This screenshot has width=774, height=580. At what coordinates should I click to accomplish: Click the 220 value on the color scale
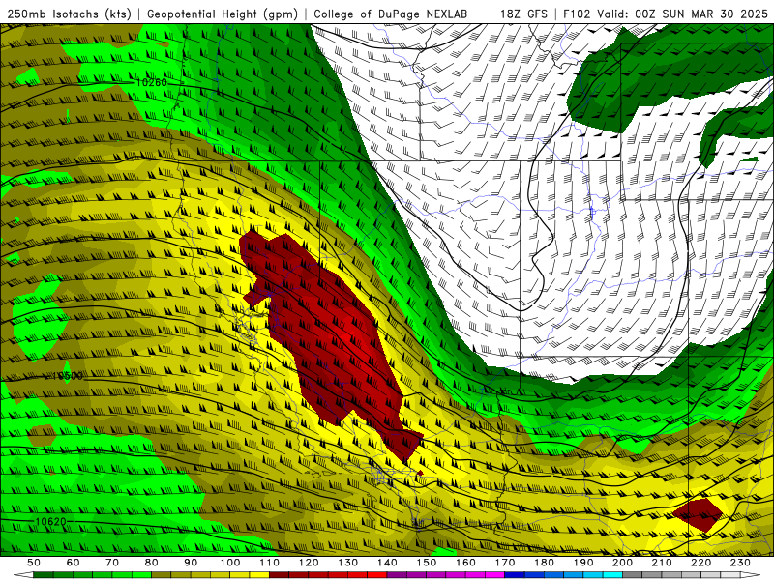[700, 563]
